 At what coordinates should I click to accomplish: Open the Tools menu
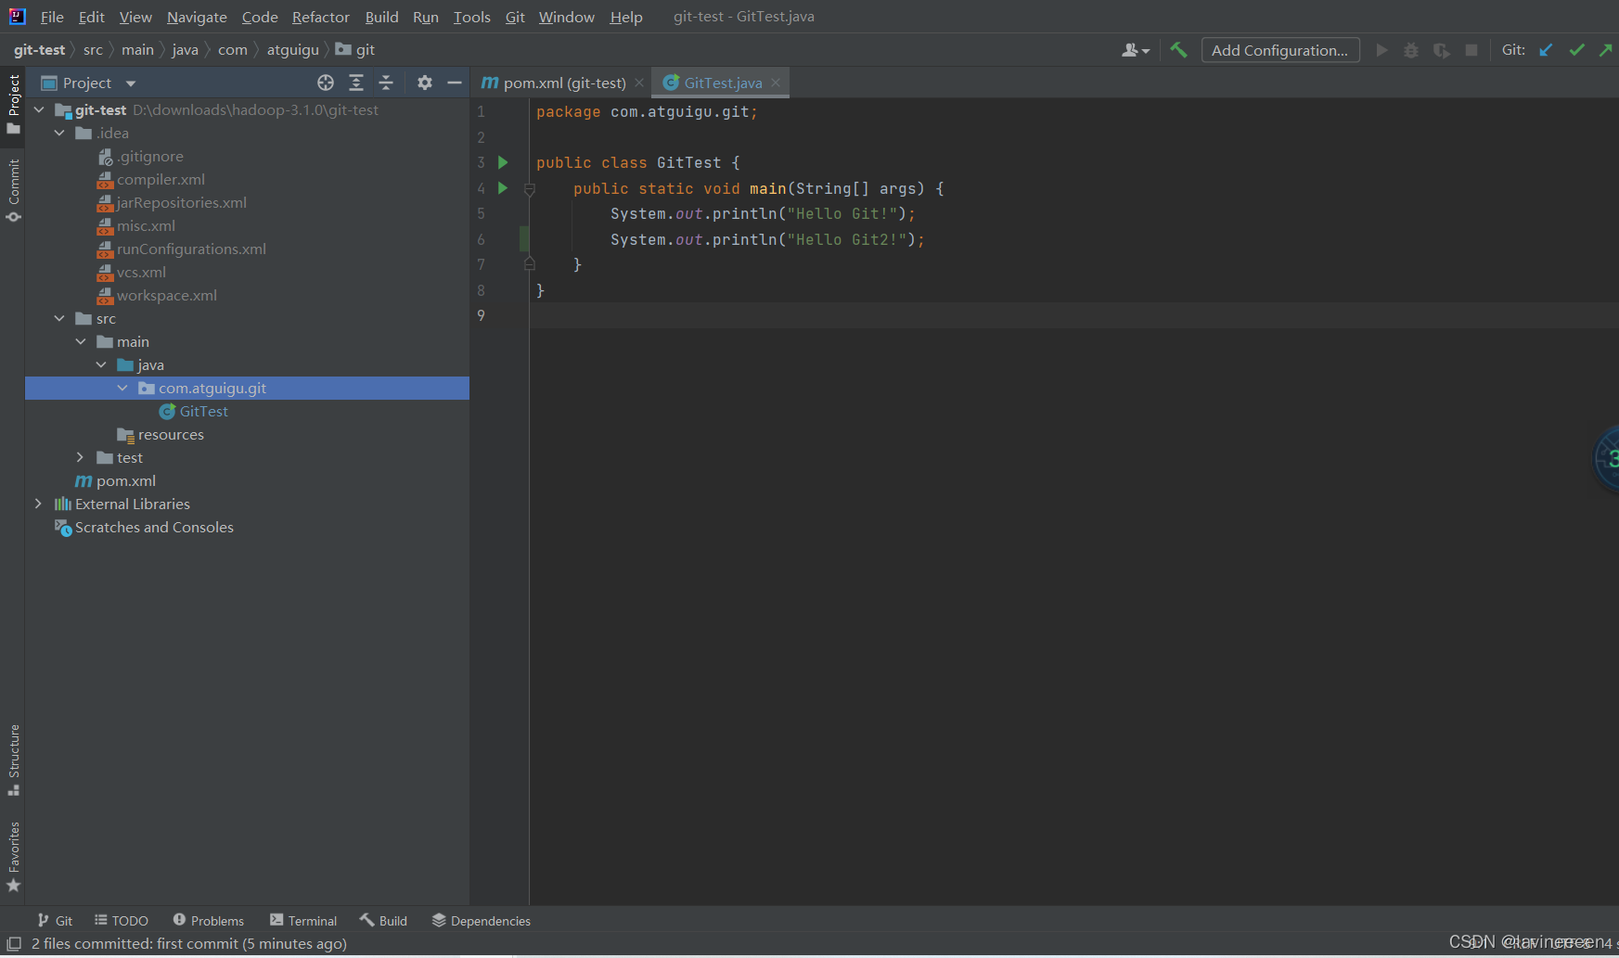pyautogui.click(x=471, y=17)
